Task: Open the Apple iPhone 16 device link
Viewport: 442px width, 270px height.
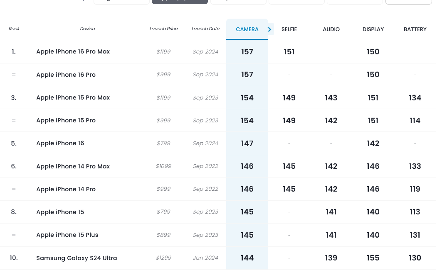Action: coord(60,143)
